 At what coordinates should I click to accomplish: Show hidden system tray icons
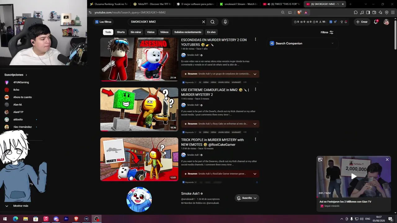(342, 219)
